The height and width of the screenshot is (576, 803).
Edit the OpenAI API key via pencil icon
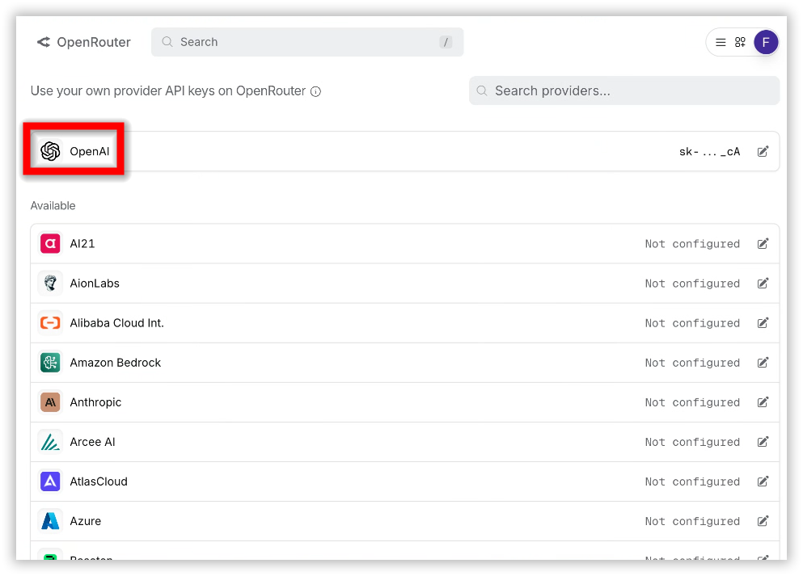763,151
